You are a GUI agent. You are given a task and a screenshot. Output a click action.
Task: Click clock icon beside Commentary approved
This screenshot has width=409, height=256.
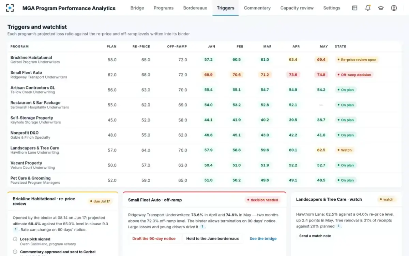click(x=15, y=252)
